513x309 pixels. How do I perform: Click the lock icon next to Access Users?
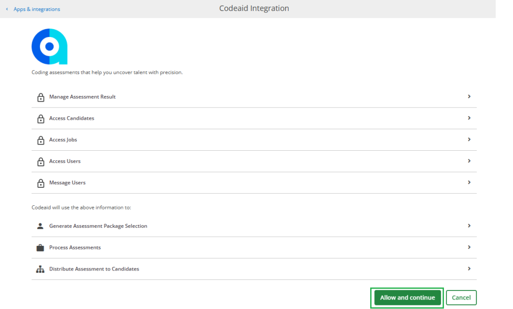(41, 162)
